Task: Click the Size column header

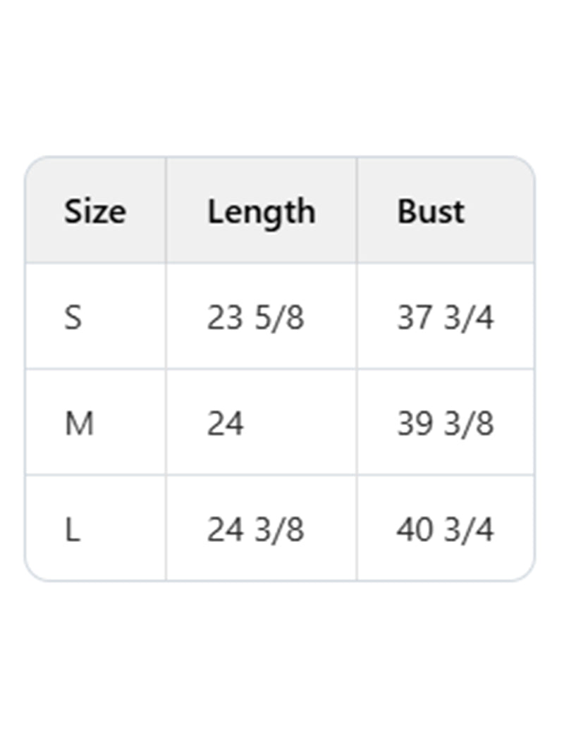Action: pyautogui.click(x=95, y=211)
